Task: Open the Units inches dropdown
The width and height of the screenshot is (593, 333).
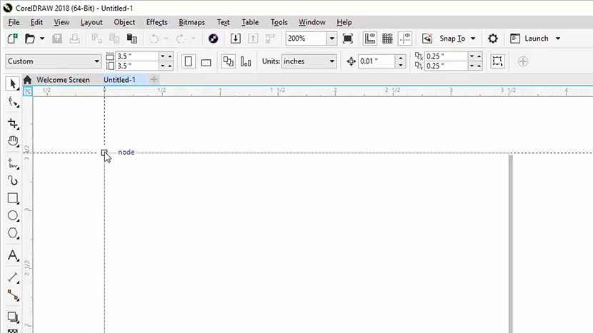Action: 332,61
